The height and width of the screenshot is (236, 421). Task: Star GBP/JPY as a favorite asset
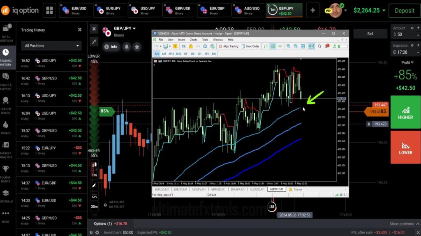pos(137,47)
